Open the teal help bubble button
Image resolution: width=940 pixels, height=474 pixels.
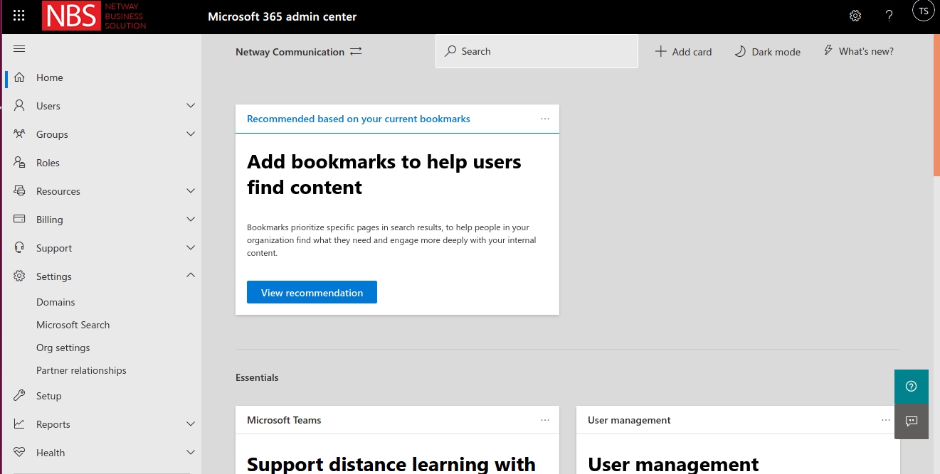911,387
